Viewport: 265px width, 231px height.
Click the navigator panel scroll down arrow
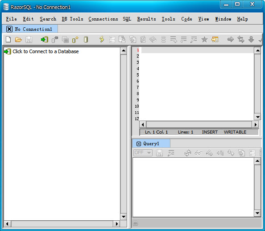tap(124, 216)
